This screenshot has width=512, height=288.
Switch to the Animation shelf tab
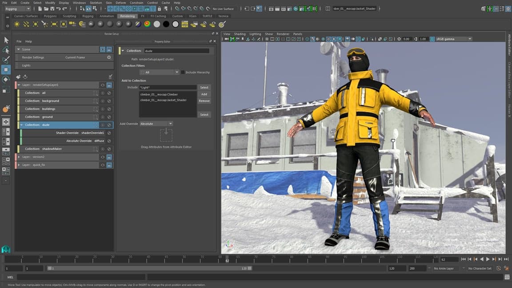pyautogui.click(x=107, y=16)
